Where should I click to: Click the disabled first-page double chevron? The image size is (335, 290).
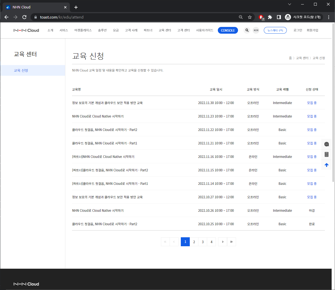click(165, 242)
